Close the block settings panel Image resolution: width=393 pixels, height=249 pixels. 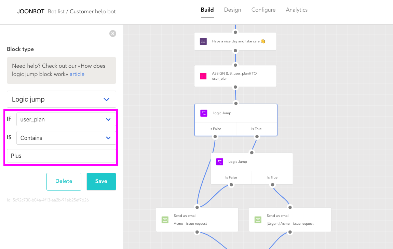click(113, 34)
